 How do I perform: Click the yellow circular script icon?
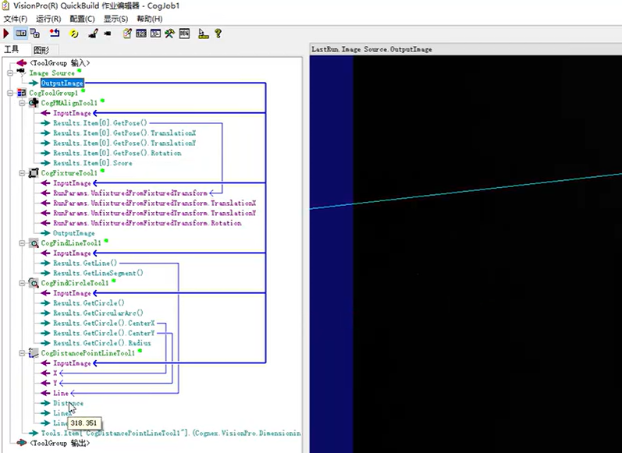74,34
